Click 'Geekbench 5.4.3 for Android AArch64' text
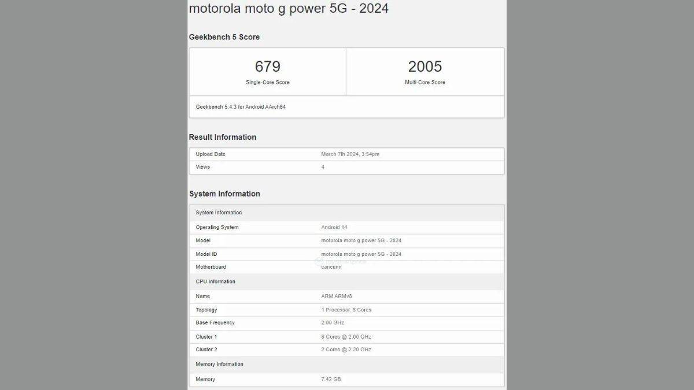Screen dimensions: 694x390 241,107
